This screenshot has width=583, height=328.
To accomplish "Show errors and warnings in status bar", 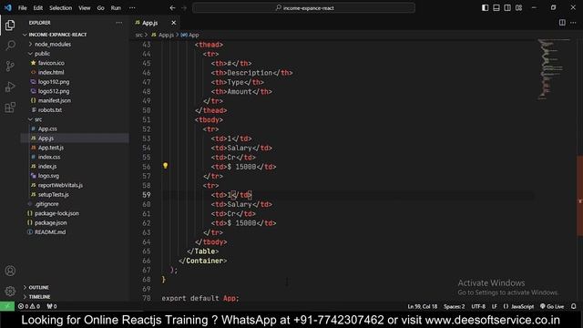I will point(28,306).
